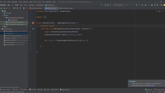Open project panel settings gear
Viewport: 165px width, 93px height.
click(x=24, y=8)
